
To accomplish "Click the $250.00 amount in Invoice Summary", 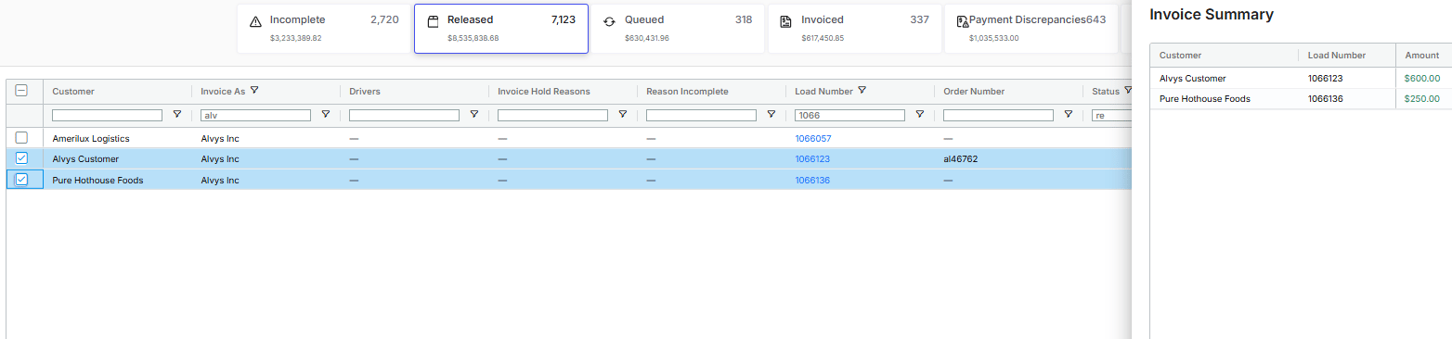I will (x=1422, y=98).
